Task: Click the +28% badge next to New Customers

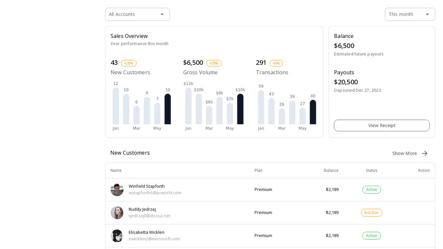Action: pyautogui.click(x=129, y=63)
